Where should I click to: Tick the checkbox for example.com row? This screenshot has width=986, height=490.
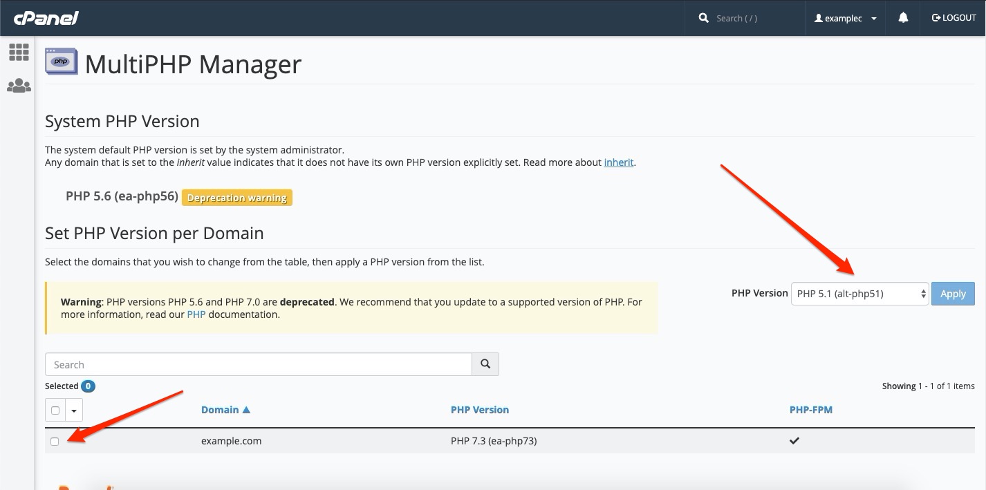(x=55, y=441)
